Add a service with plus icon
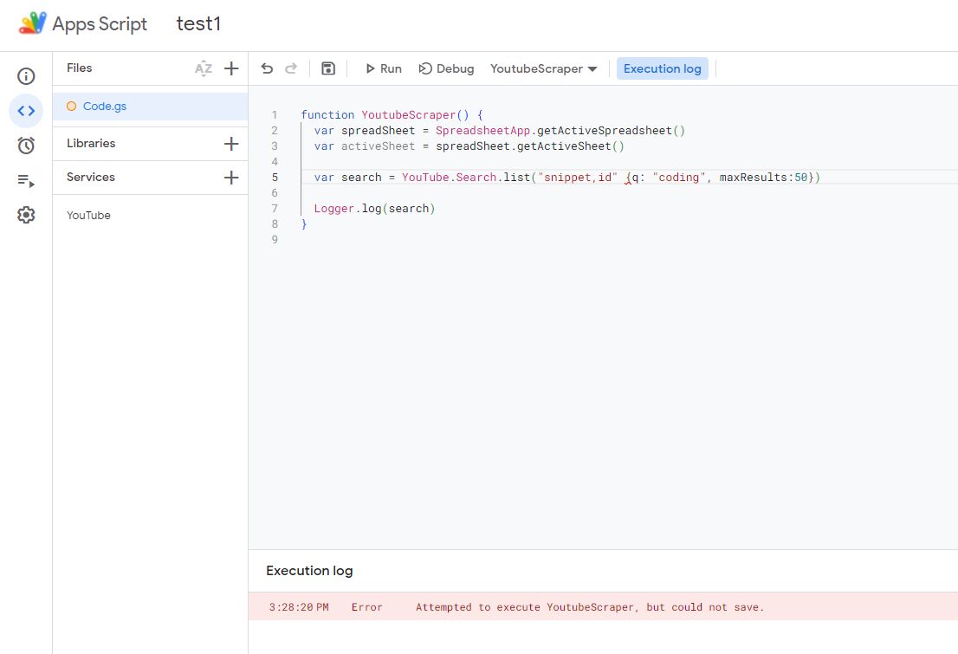This screenshot has width=958, height=654. [x=231, y=178]
